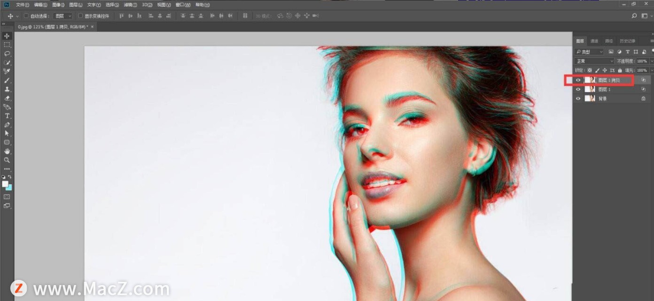Filter layers by pixel layer type
Image resolution: width=654 pixels, height=301 pixels.
point(611,52)
